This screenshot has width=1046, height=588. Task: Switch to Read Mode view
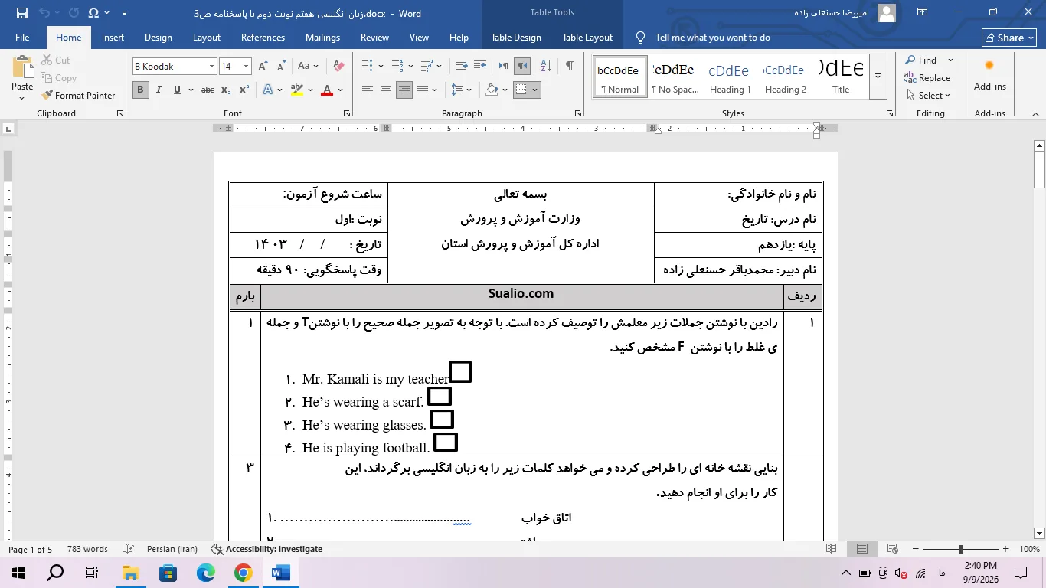(x=832, y=549)
